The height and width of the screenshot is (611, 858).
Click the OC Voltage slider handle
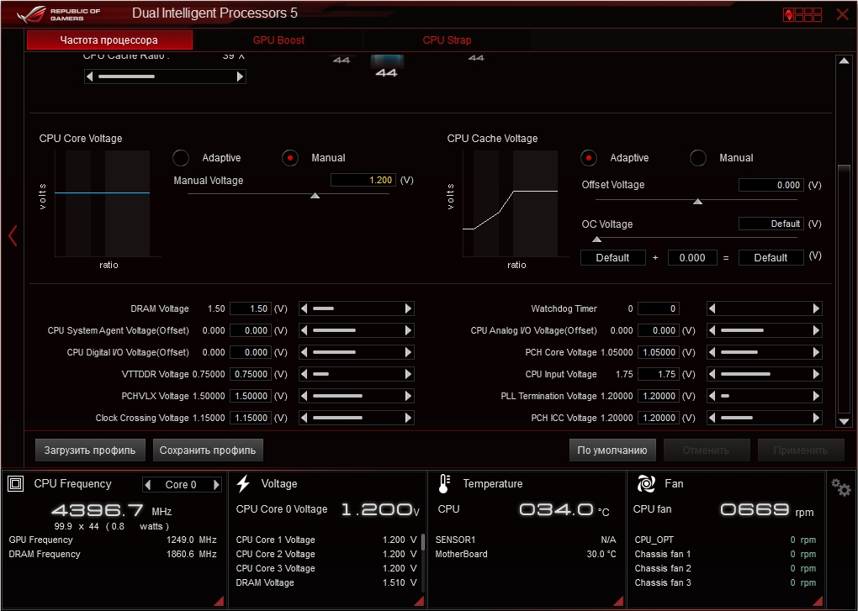pos(597,240)
